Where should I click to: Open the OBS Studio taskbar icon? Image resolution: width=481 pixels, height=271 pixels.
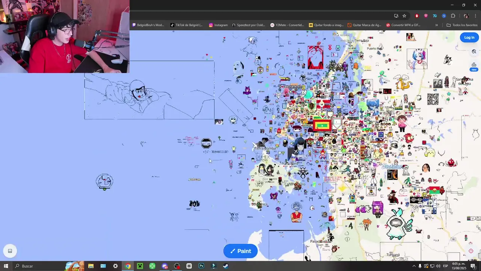[177, 266]
